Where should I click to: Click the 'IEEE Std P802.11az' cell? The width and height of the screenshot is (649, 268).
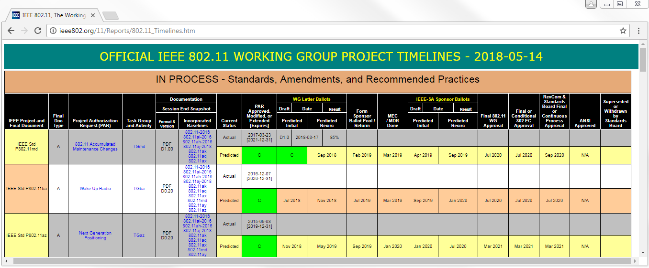[26, 236]
